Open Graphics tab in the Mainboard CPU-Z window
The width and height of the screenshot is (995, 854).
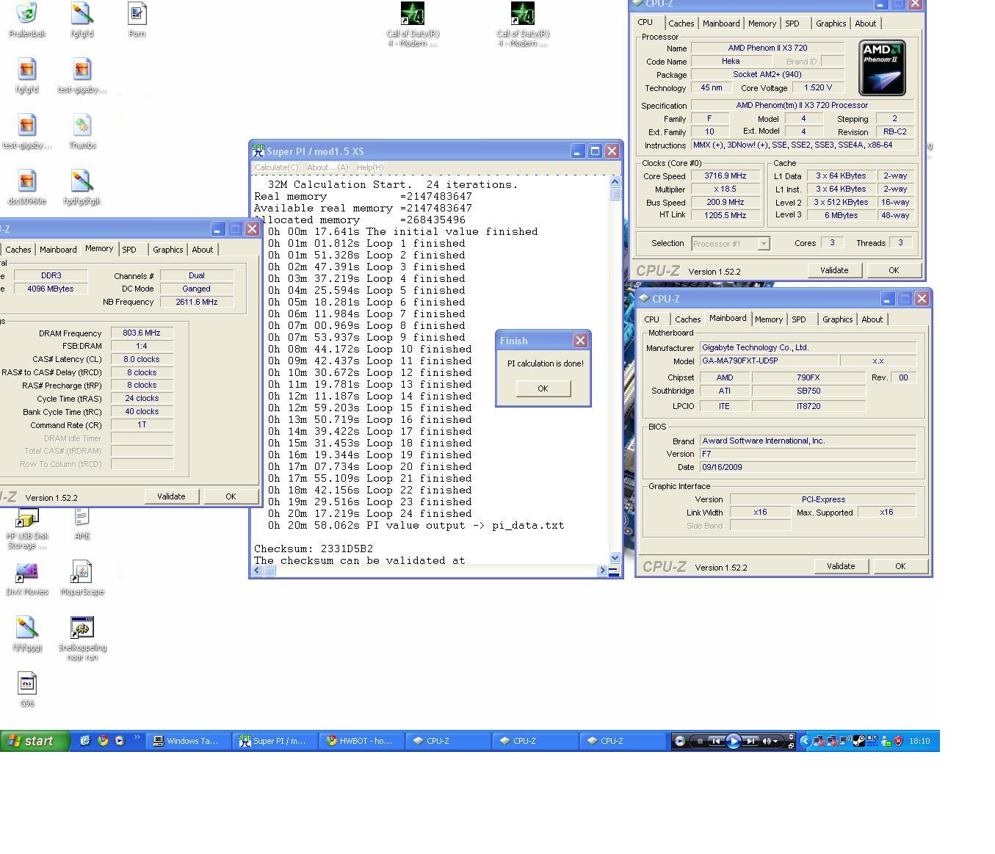[x=837, y=319]
